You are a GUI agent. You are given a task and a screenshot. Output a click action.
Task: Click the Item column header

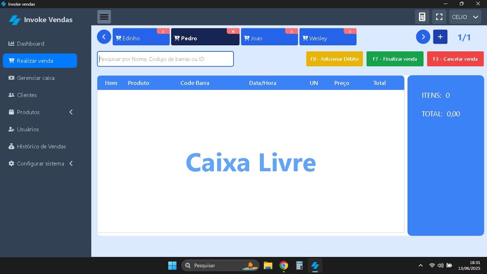111,83
